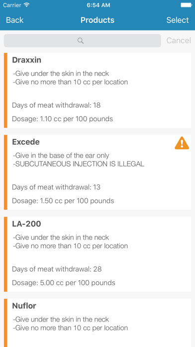Tap the 6:54 AM status bar clock
The height and width of the screenshot is (347, 195).
98,5
